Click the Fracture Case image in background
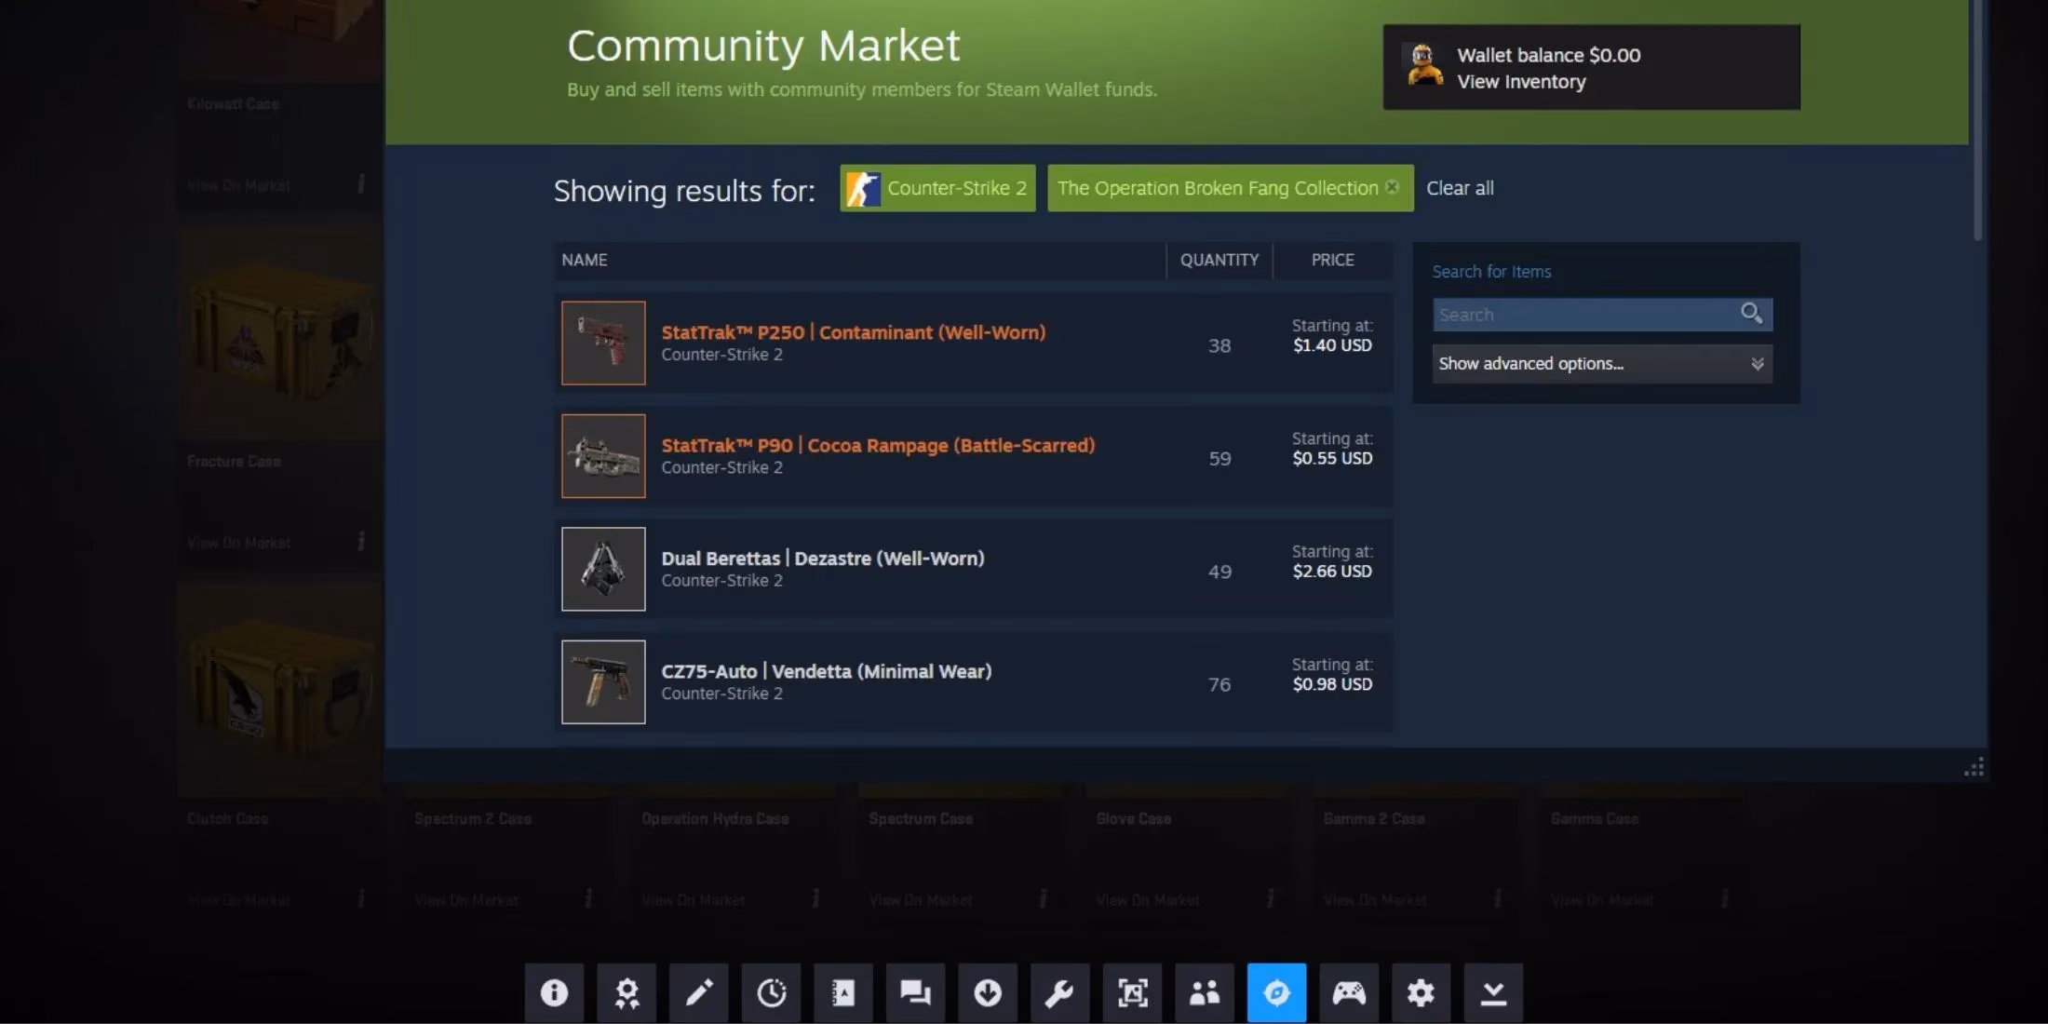 pyautogui.click(x=279, y=333)
